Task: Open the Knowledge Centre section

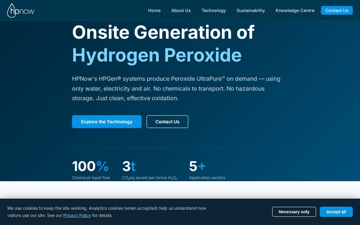Action: [x=295, y=10]
